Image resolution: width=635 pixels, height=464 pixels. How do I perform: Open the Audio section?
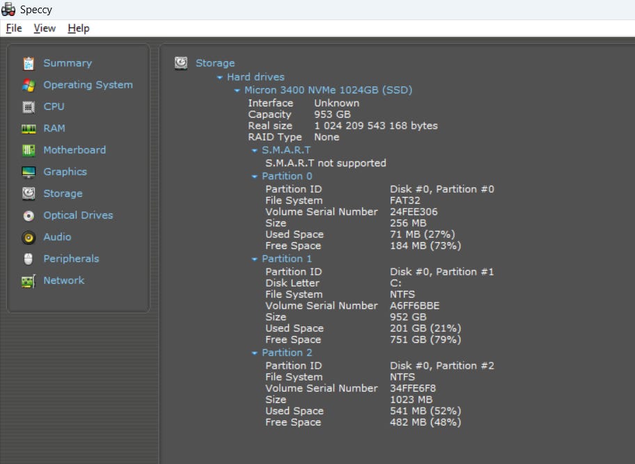click(x=57, y=237)
